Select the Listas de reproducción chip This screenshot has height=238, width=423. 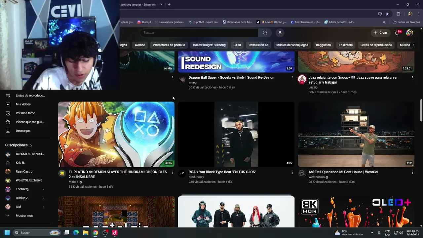pyautogui.click(x=376, y=45)
